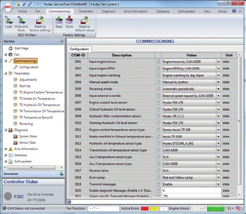The width and height of the screenshot is (246, 214).
Task: Select Adjustments under Parameters
Action: (x=28, y=80)
